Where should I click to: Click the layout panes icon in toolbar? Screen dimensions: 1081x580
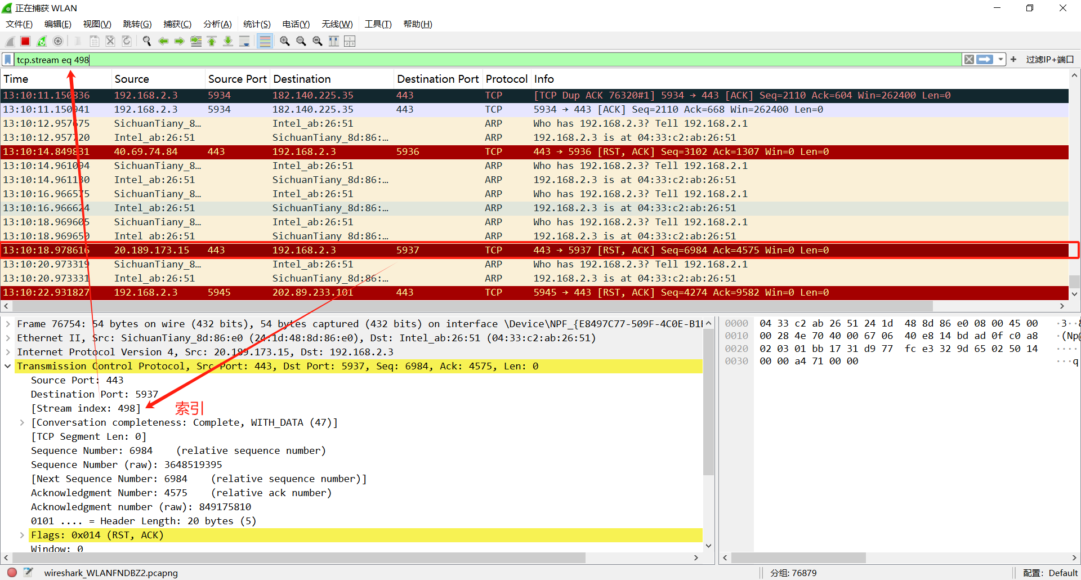(x=350, y=41)
